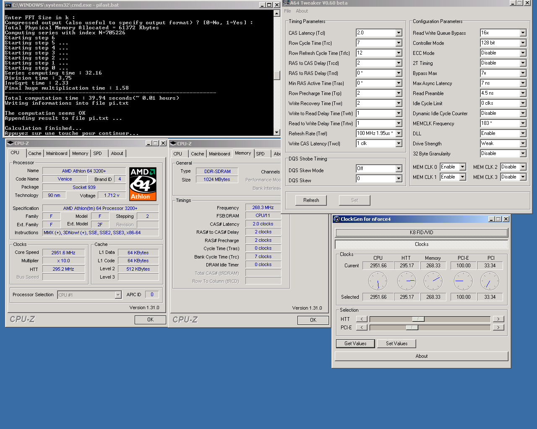Expand the Controller Mode dropdown
Viewport: 537px width, 429px height.
tap(523, 43)
